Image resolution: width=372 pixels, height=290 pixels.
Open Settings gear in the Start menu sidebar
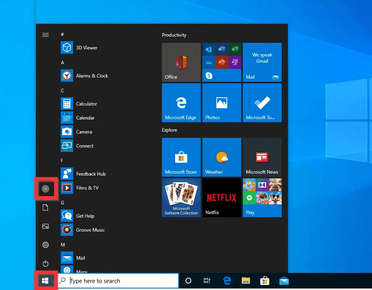[46, 245]
